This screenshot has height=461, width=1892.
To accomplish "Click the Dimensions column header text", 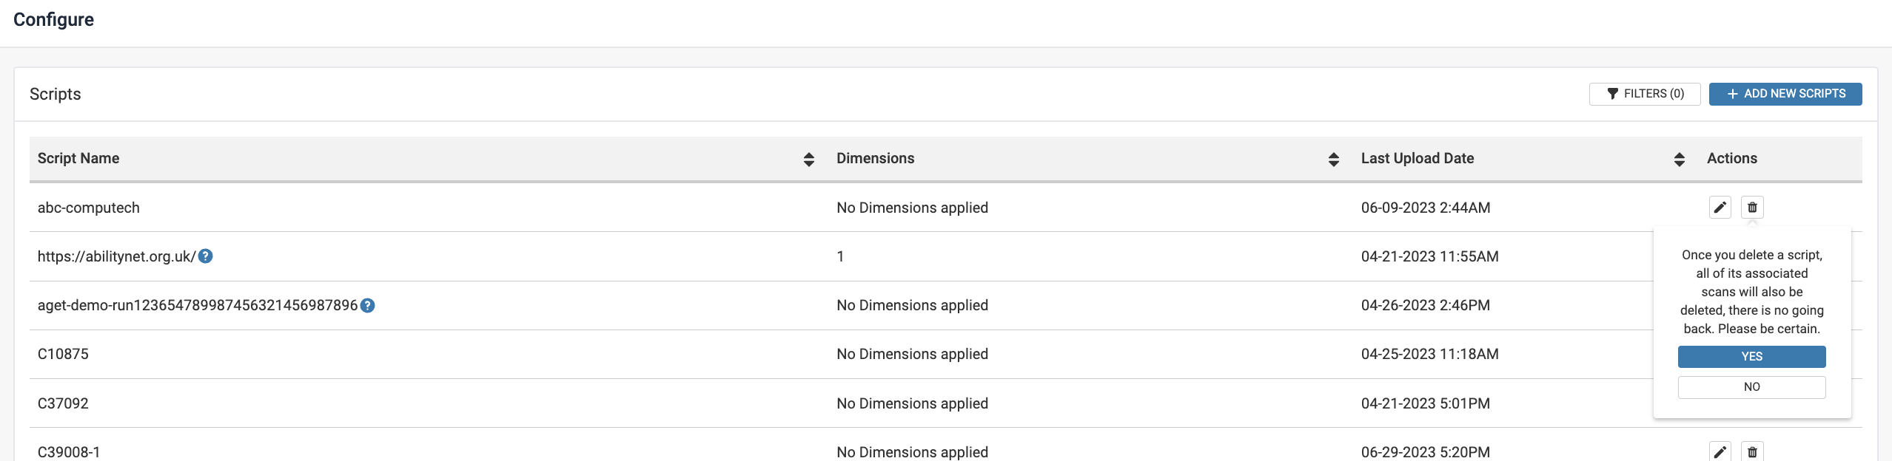I will (x=875, y=158).
